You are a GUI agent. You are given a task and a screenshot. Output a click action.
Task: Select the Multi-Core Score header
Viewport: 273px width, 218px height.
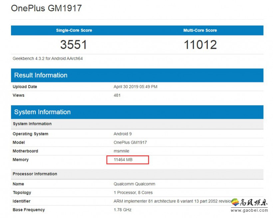pos(200,31)
